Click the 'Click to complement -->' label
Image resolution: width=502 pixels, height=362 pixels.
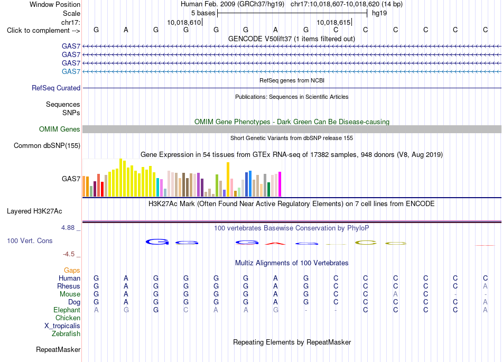tap(43, 31)
